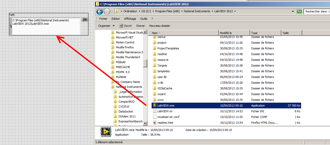Click inside the LabVIEW Path text field
The height and width of the screenshot is (145, 330).
[x=46, y=26]
